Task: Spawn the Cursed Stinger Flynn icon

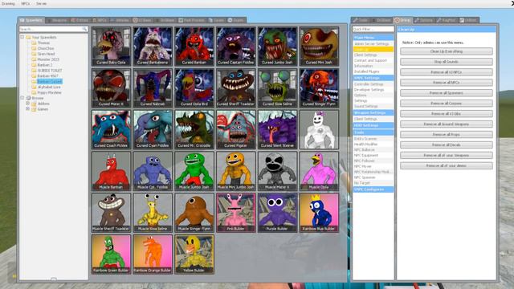Action: tap(320, 88)
